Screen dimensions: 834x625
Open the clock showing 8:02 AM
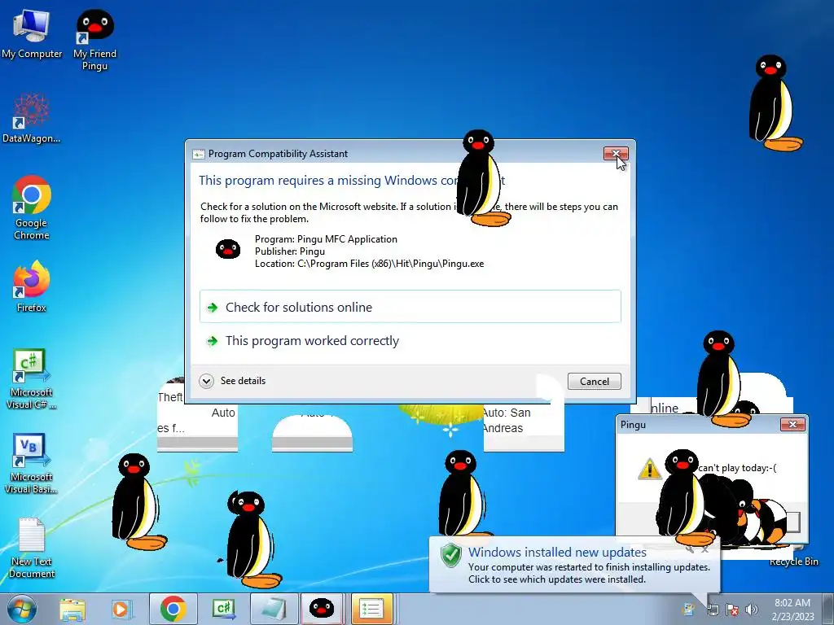[792, 609]
